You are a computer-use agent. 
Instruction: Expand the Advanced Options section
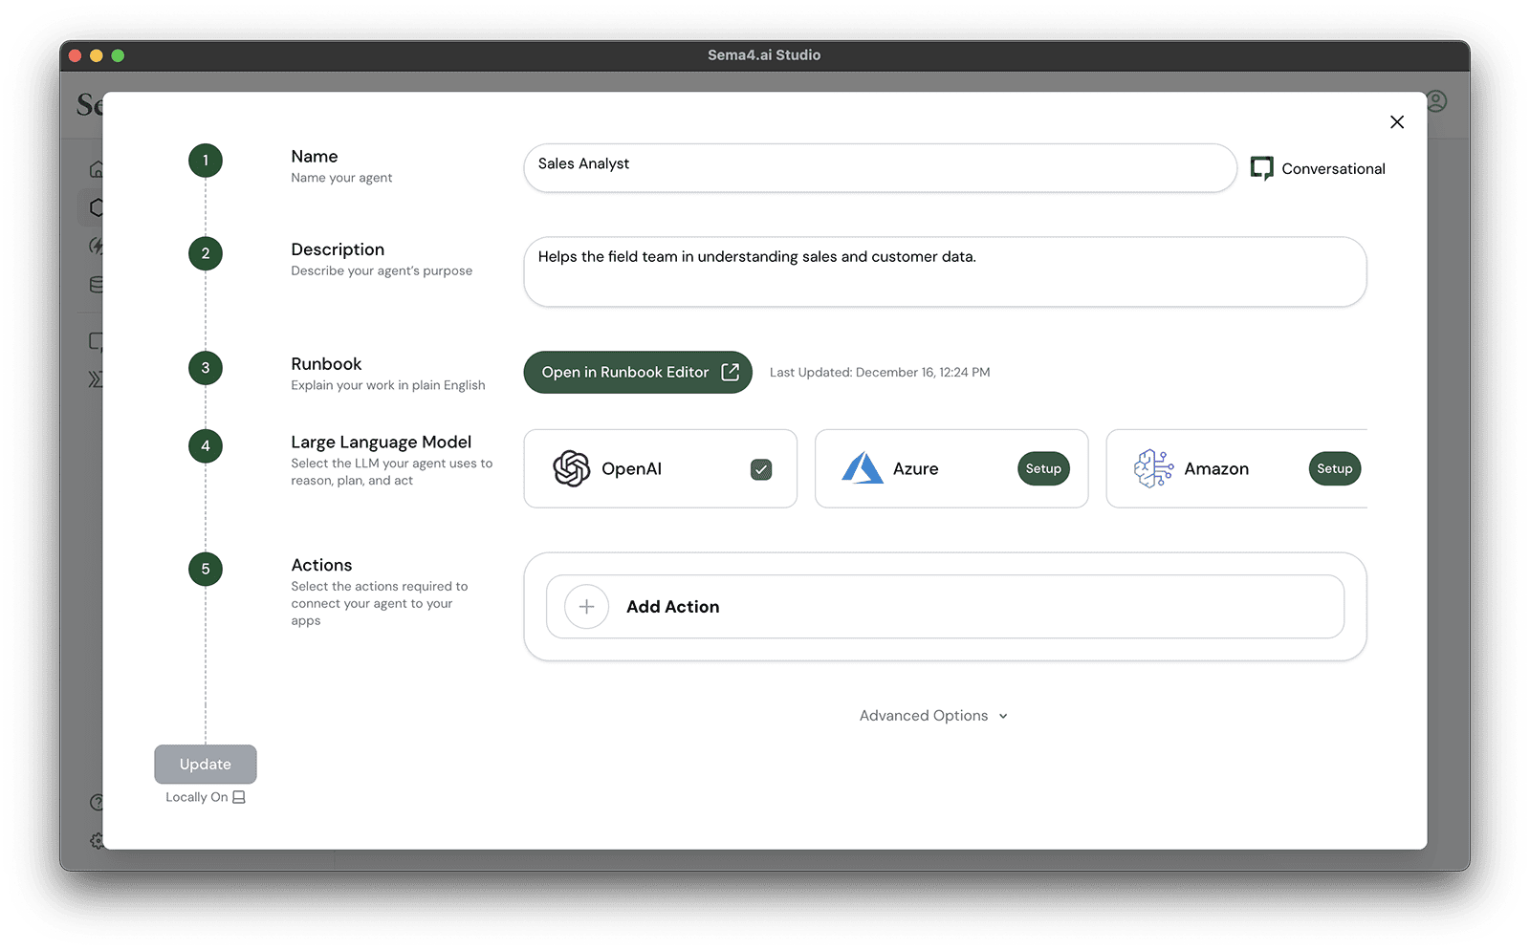932,715
